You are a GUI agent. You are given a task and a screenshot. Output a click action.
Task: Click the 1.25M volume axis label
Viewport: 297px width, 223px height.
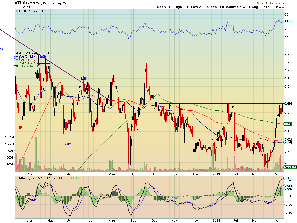(10, 137)
